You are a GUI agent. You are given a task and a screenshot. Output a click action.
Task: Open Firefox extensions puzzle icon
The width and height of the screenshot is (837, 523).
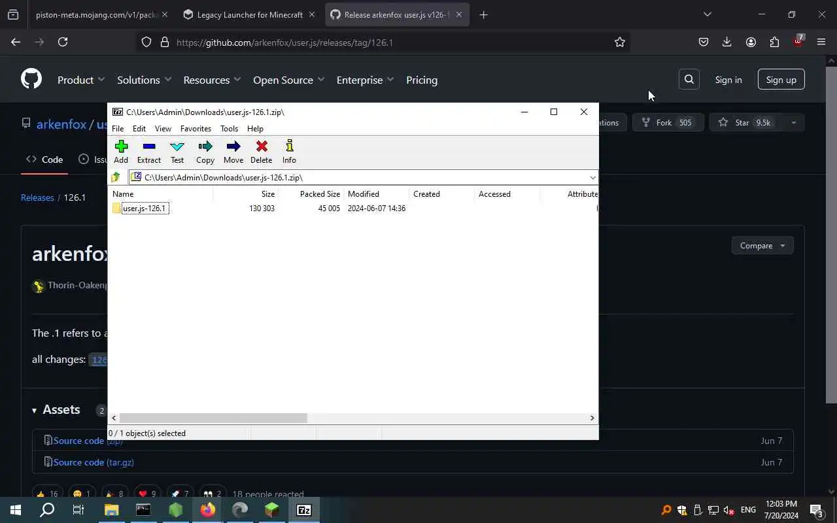(x=774, y=42)
